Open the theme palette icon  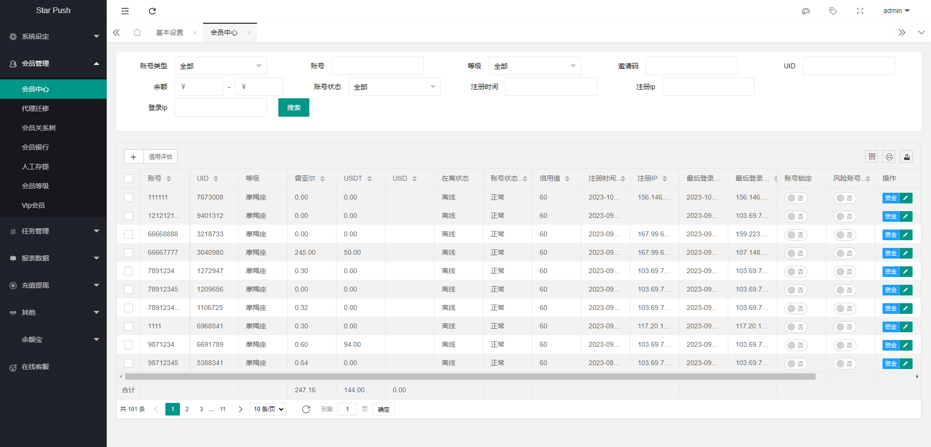tap(806, 11)
